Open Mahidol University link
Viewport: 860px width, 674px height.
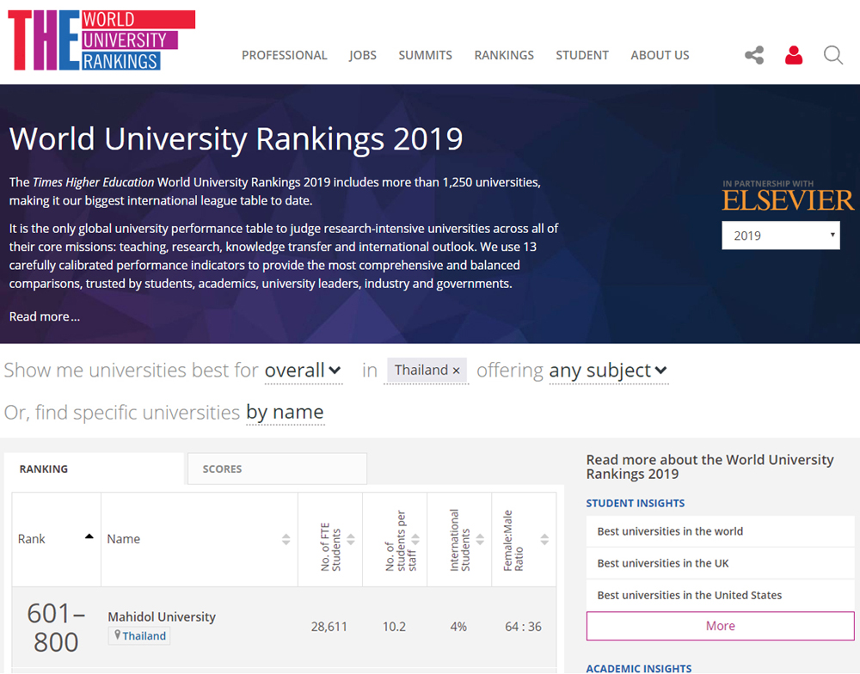(162, 616)
